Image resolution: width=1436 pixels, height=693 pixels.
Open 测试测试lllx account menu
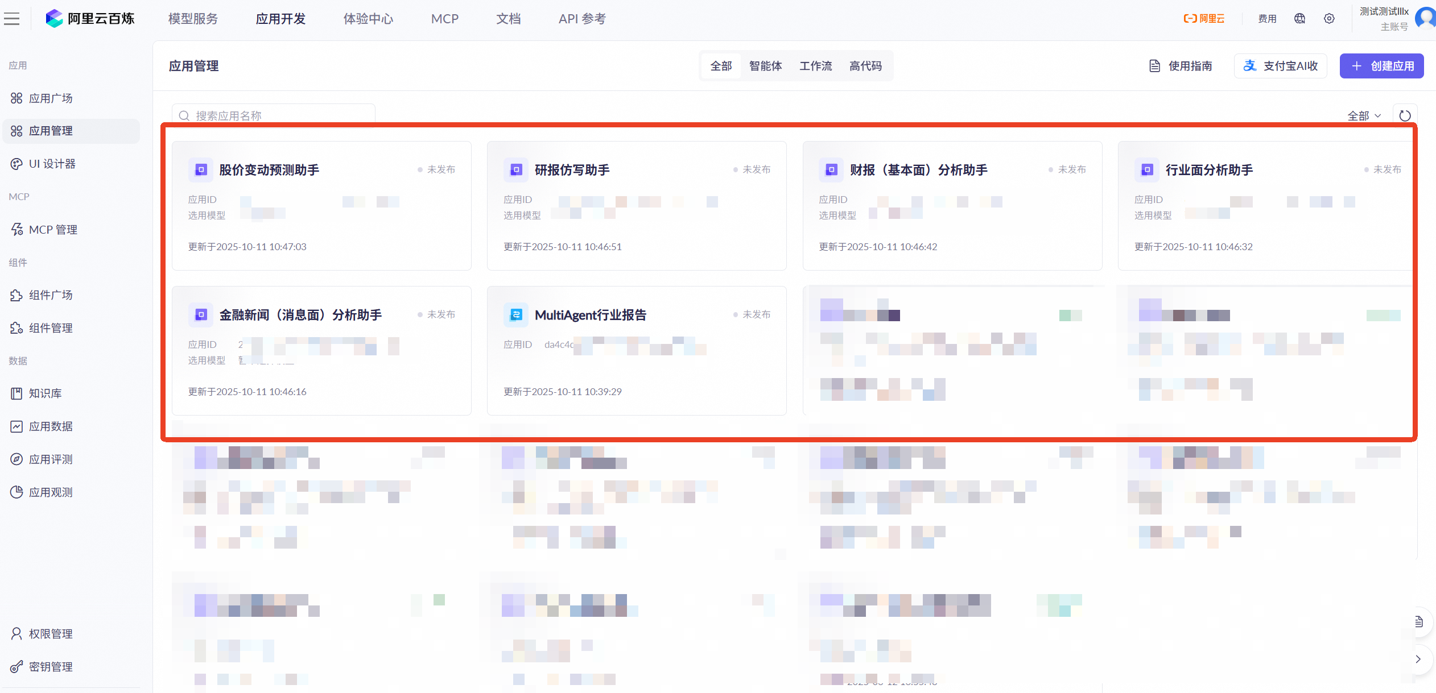(1384, 12)
